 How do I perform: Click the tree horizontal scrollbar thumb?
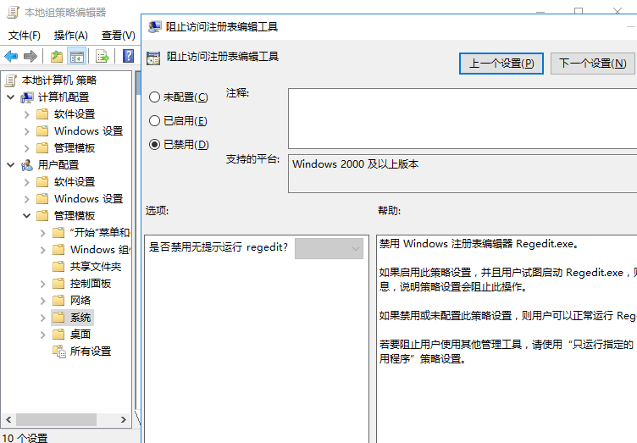56,419
